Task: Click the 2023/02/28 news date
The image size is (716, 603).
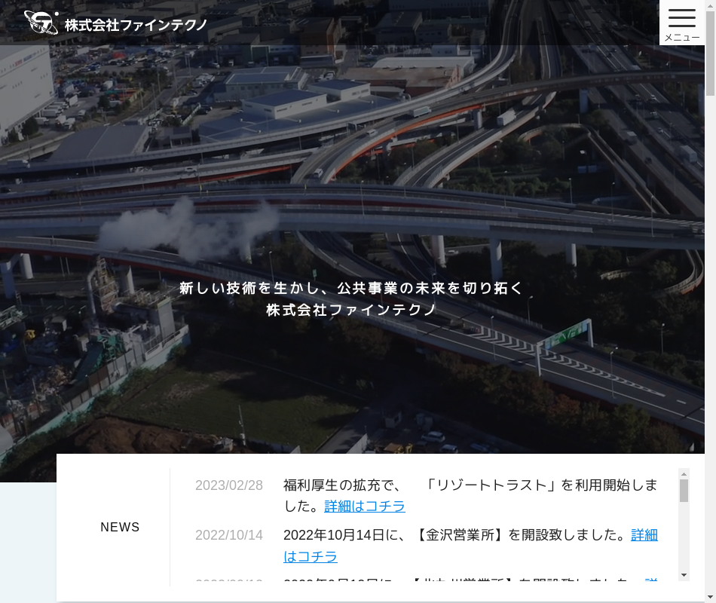Action: tap(229, 485)
